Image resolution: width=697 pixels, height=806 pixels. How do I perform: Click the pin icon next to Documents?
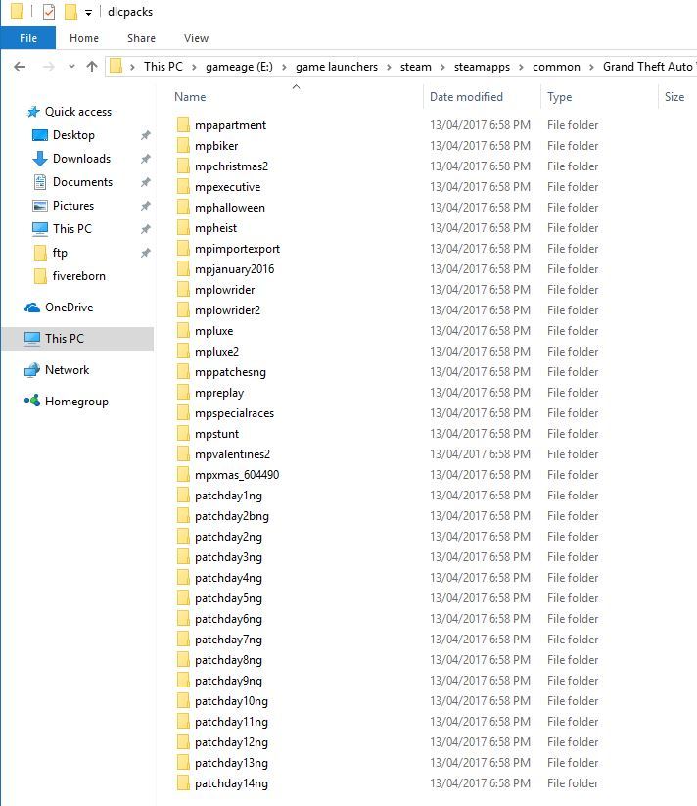pos(146,182)
